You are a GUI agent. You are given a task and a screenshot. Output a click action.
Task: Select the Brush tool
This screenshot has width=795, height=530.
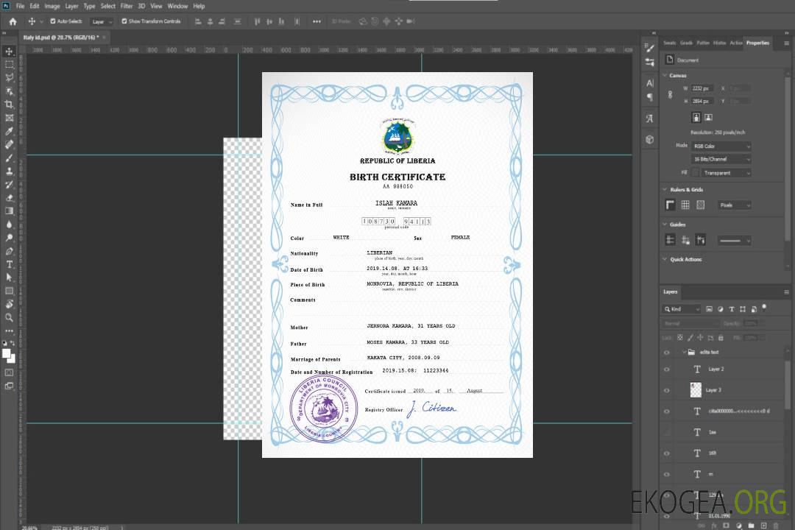[x=9, y=158]
